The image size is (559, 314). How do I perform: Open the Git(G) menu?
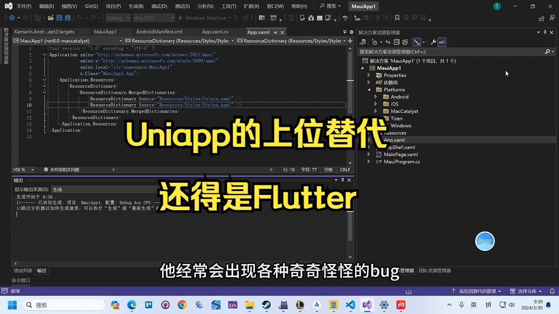tap(91, 6)
